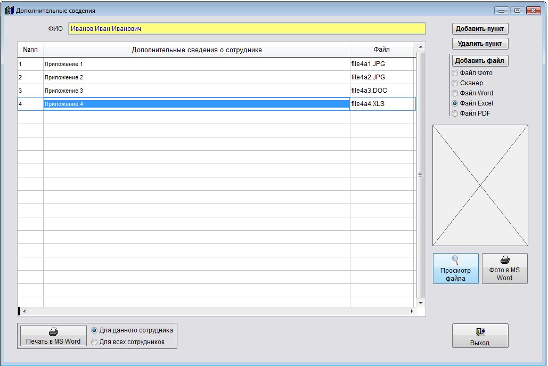The height and width of the screenshot is (366, 548).
Task: Click the printer icon on Печать в MS Word
Action: click(x=53, y=331)
